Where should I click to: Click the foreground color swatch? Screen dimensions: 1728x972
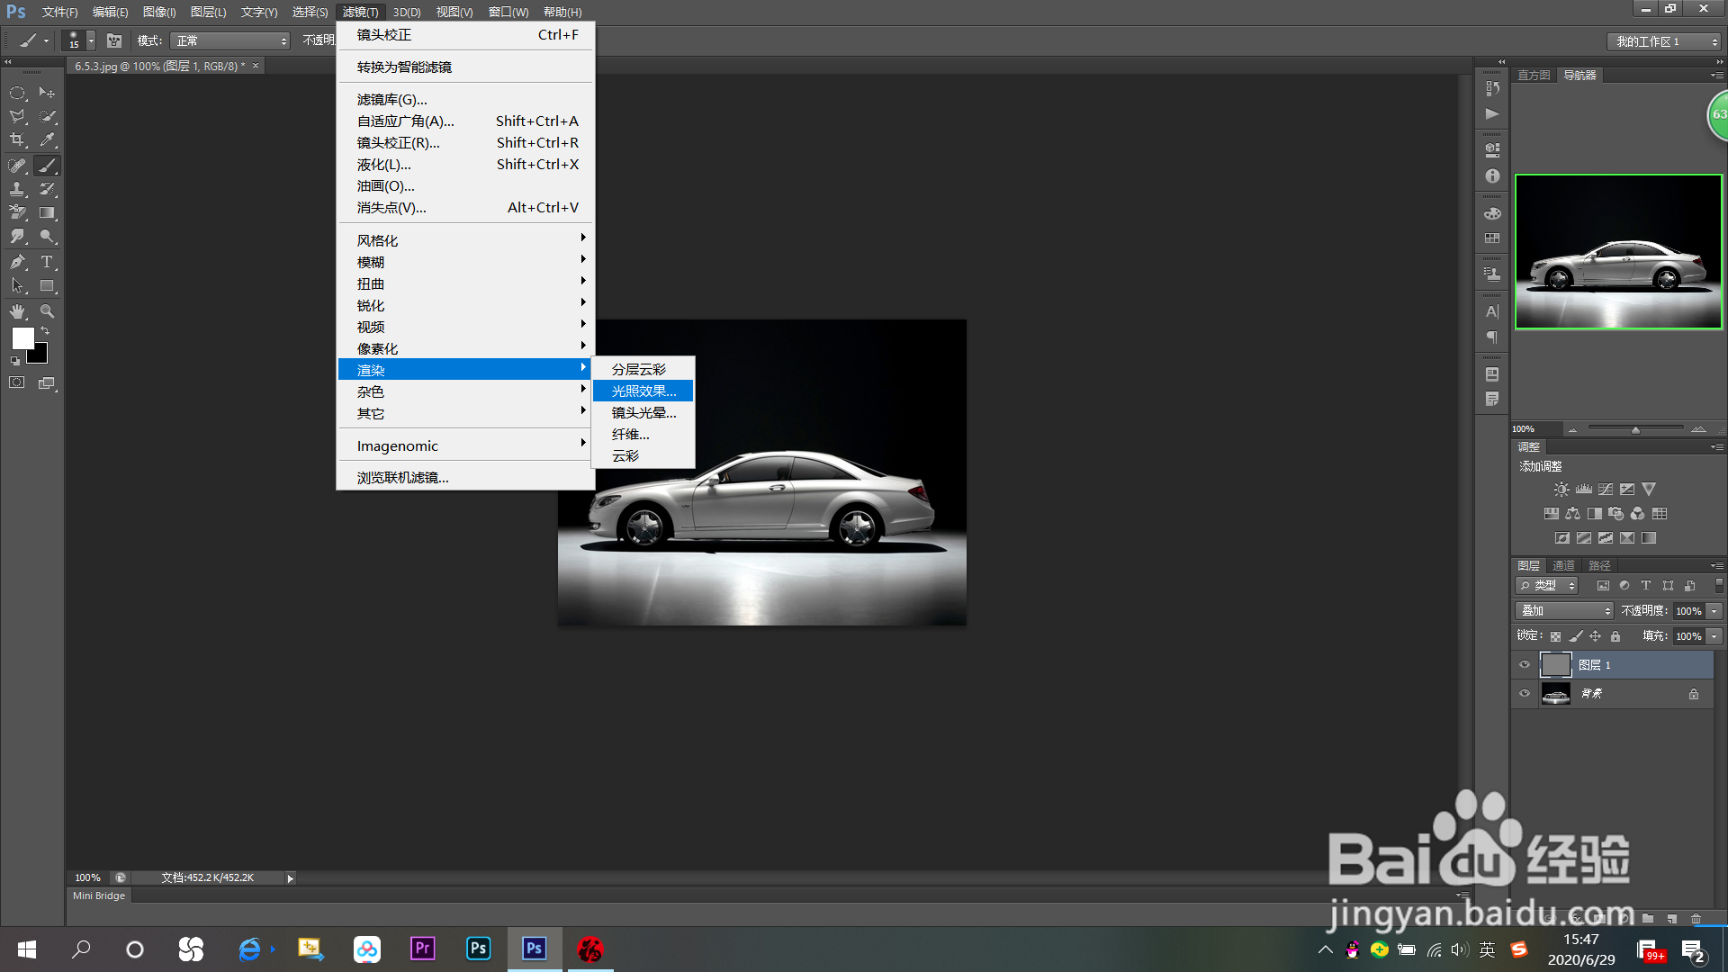[x=22, y=337]
